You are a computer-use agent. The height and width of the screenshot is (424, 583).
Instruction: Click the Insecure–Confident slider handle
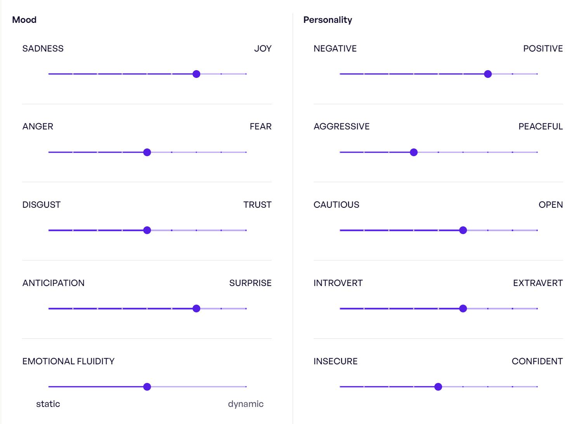[438, 387]
